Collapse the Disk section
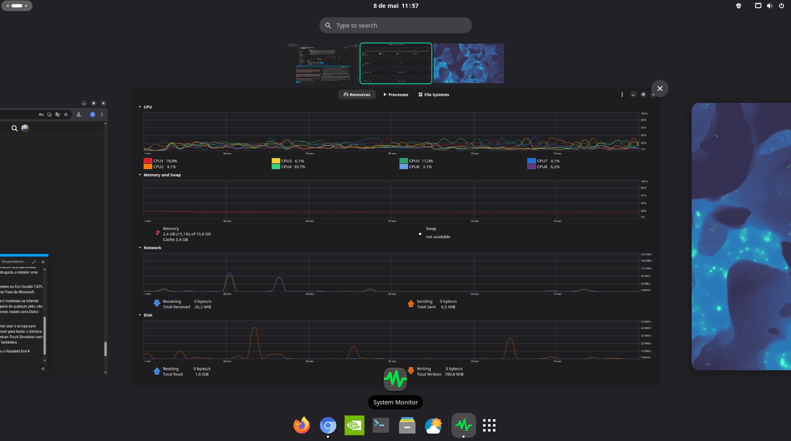The height and width of the screenshot is (441, 791). tap(140, 315)
